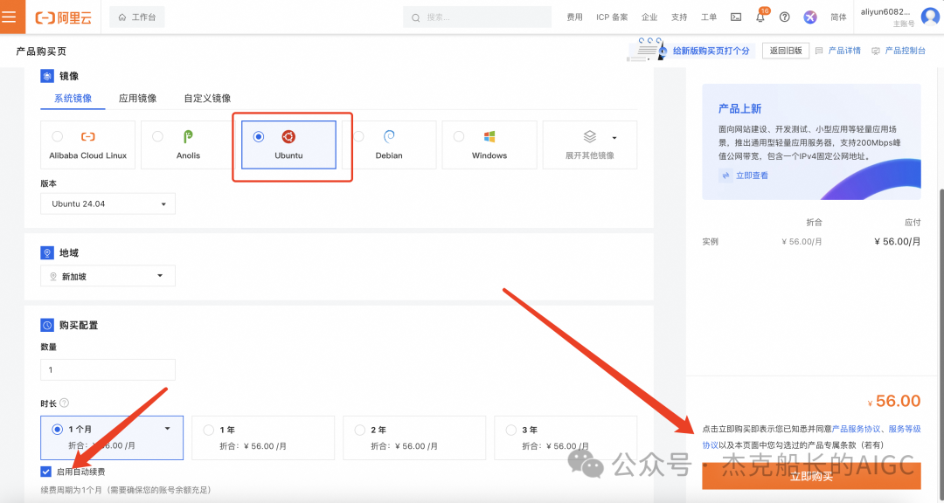Open the 产品服务协议 link
The height and width of the screenshot is (503, 944).
pyautogui.click(x=856, y=429)
